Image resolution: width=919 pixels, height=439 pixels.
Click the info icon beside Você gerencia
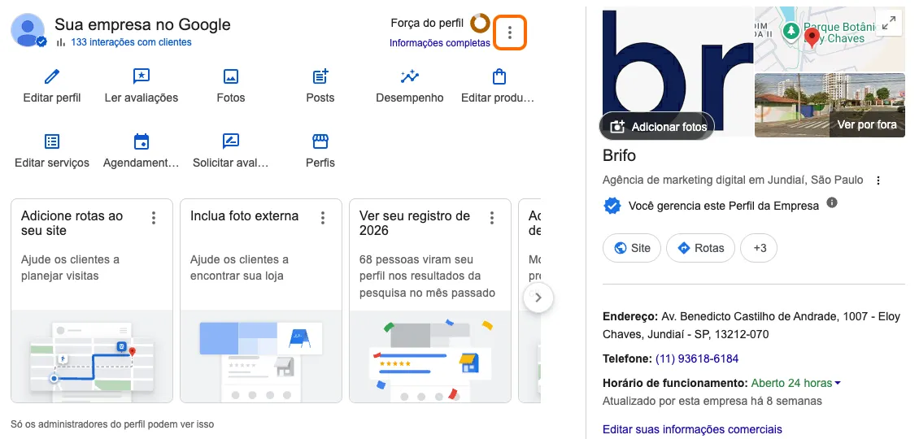(x=832, y=202)
